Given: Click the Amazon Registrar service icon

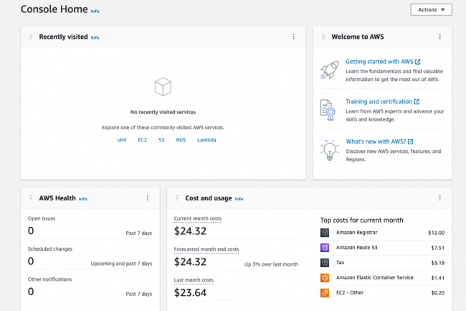Looking at the screenshot, I should coord(325,233).
